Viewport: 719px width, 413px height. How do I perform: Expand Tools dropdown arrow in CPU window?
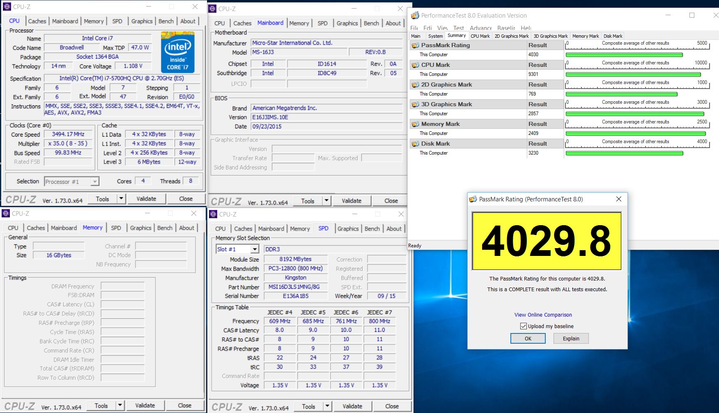tap(121, 199)
